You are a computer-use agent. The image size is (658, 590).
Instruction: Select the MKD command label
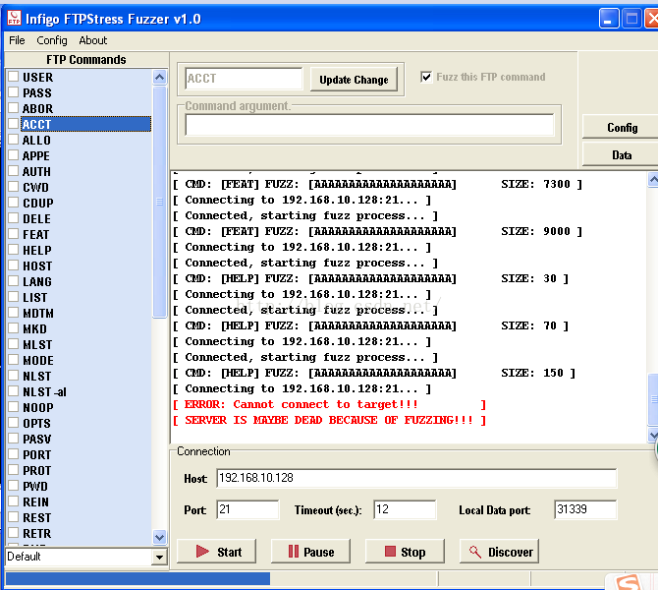(x=34, y=328)
